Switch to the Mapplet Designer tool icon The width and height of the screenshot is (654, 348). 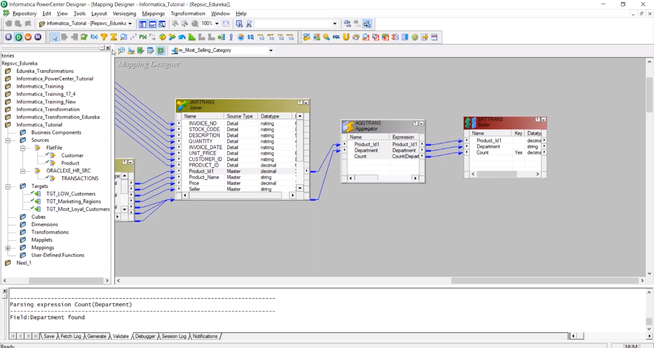tap(150, 50)
